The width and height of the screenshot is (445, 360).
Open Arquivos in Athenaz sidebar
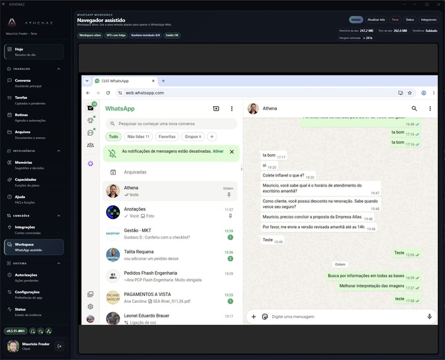34,134
